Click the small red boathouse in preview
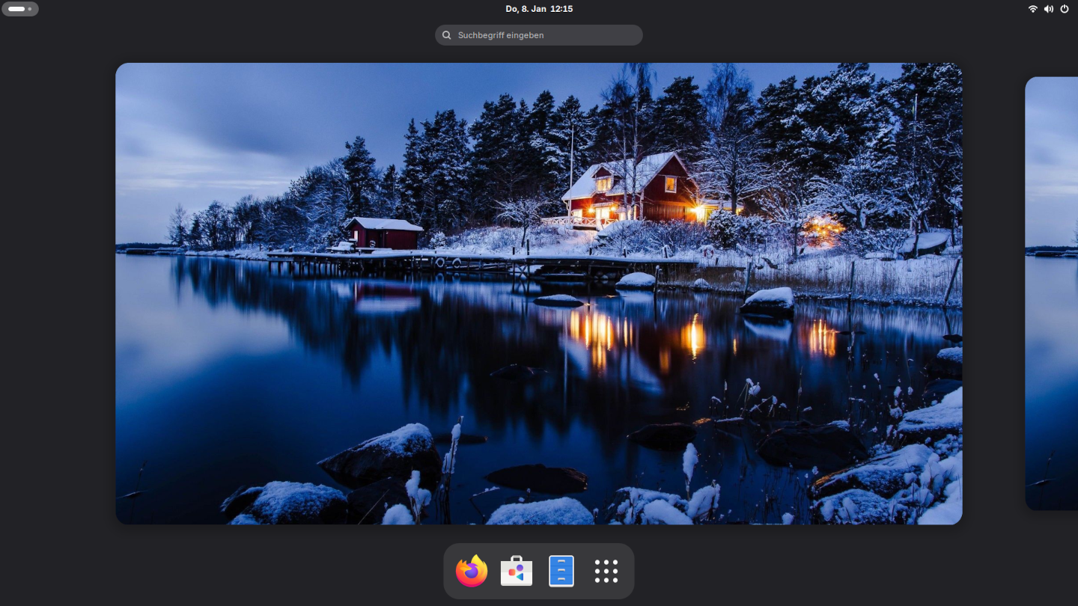 pos(383,233)
